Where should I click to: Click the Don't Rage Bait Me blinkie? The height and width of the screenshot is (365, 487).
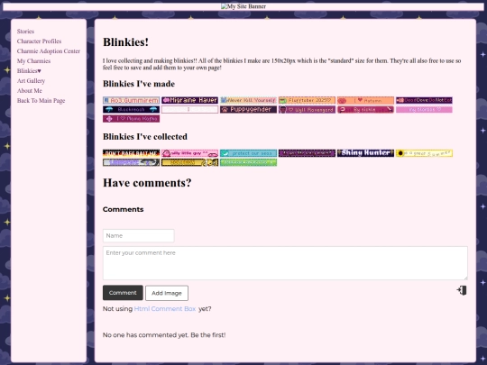point(131,153)
